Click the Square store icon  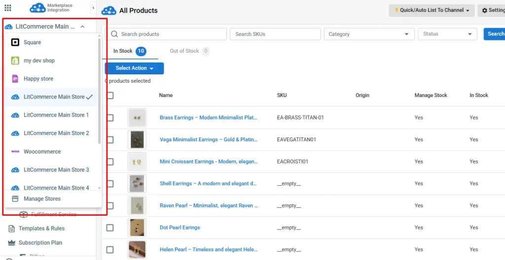click(x=15, y=42)
